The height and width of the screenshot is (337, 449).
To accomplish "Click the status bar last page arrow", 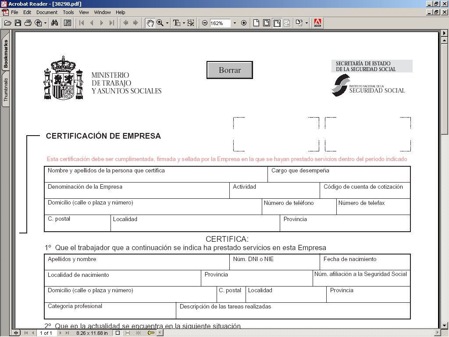I will tap(67, 333).
